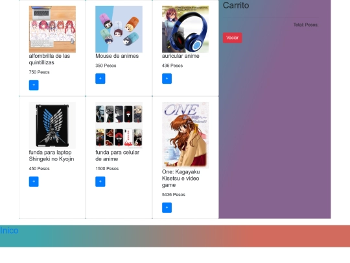Click the blue headphones product image
This screenshot has width=350, height=263.
click(185, 29)
